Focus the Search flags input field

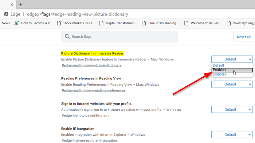click(120, 37)
